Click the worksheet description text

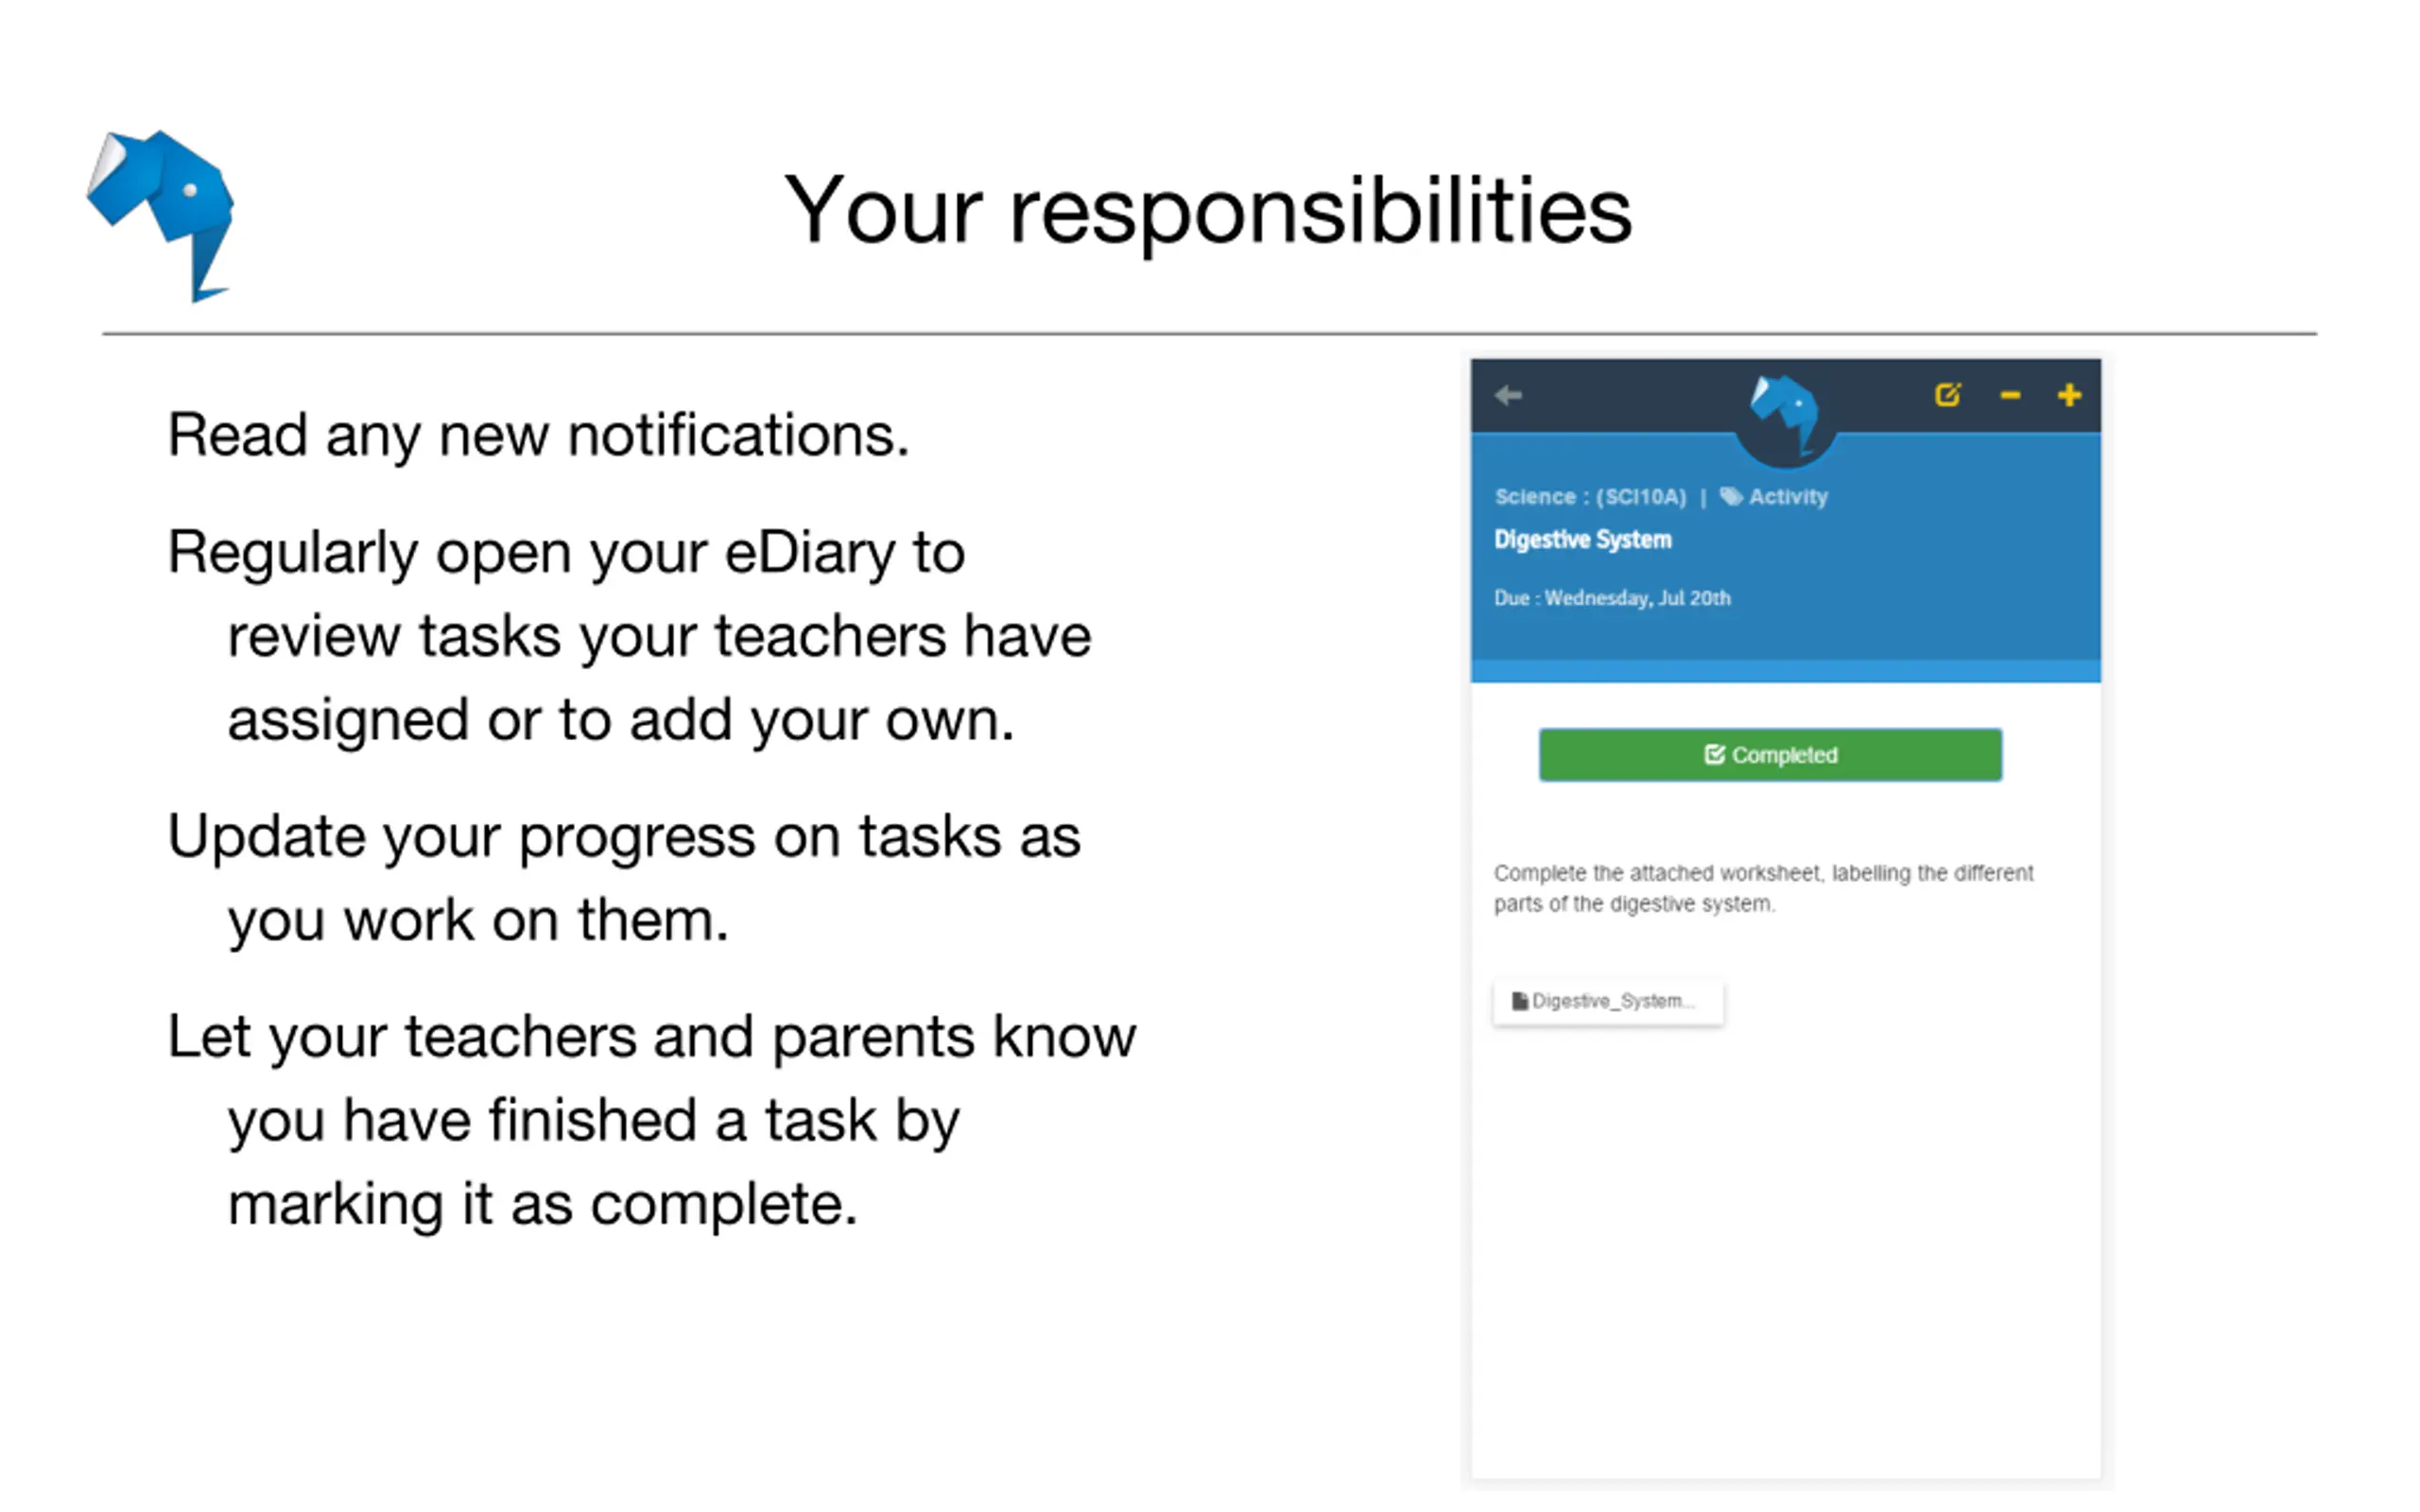pos(1763,888)
